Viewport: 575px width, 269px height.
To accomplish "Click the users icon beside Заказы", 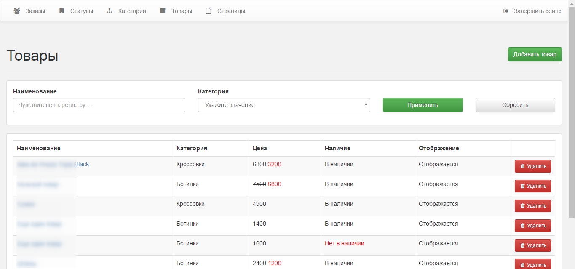I will [x=17, y=11].
